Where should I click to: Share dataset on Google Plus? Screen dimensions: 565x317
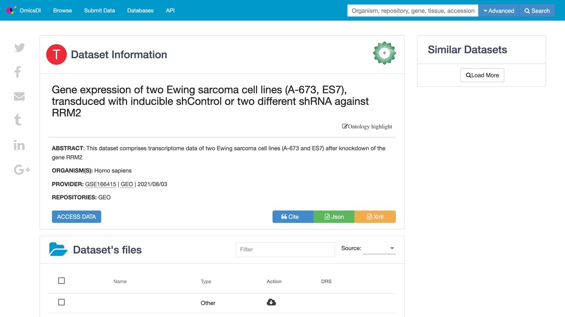pyautogui.click(x=22, y=170)
